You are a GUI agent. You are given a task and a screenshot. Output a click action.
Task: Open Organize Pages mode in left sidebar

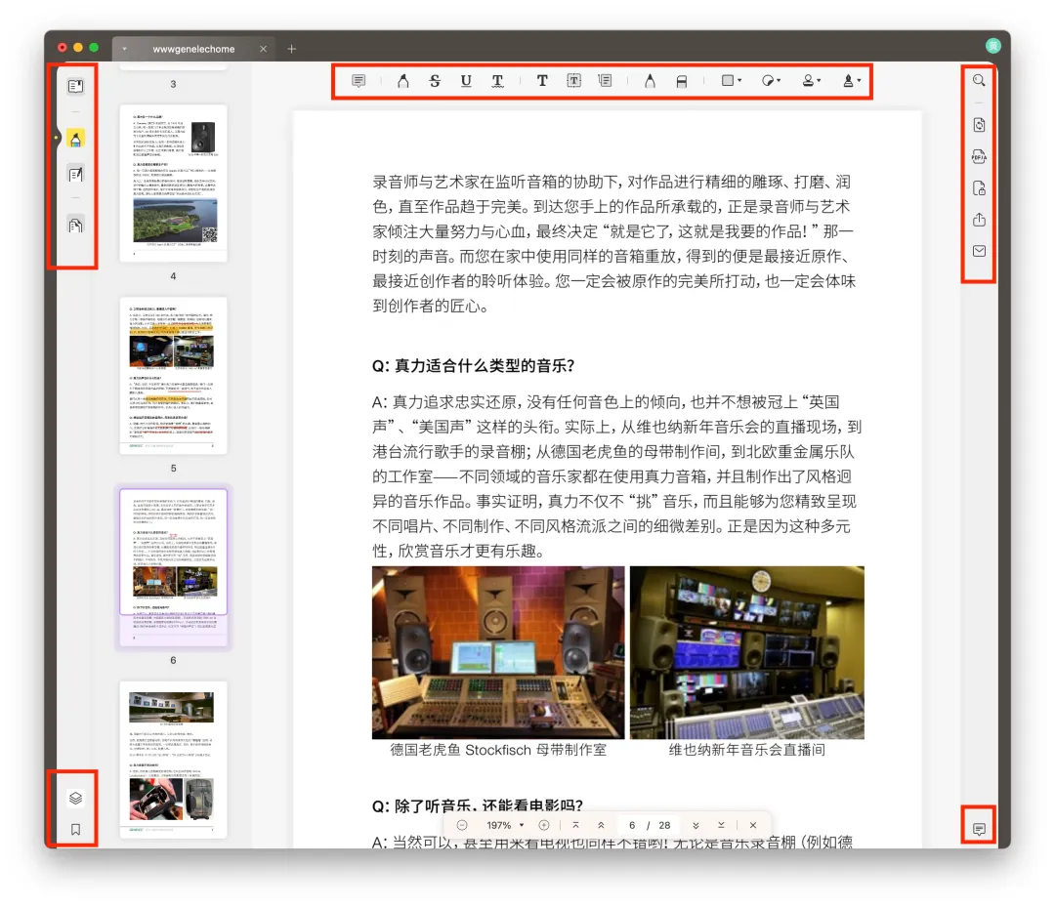click(x=75, y=226)
